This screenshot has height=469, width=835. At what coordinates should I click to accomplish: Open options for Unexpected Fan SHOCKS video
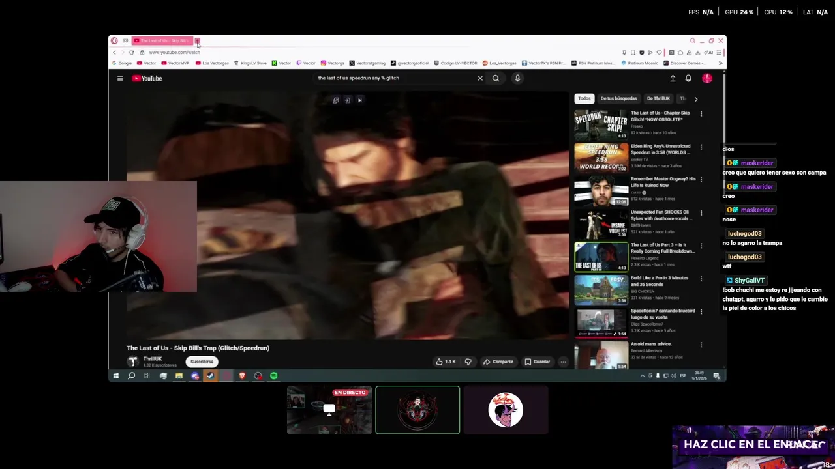click(701, 213)
